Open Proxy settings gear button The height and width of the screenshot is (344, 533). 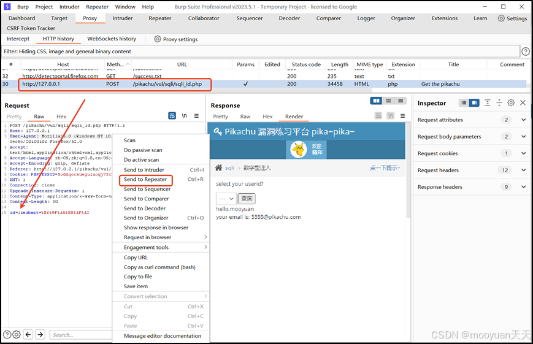(x=176, y=39)
